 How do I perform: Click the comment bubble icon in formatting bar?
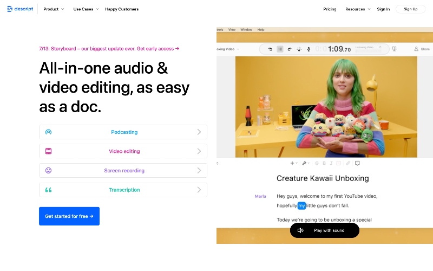point(357,163)
